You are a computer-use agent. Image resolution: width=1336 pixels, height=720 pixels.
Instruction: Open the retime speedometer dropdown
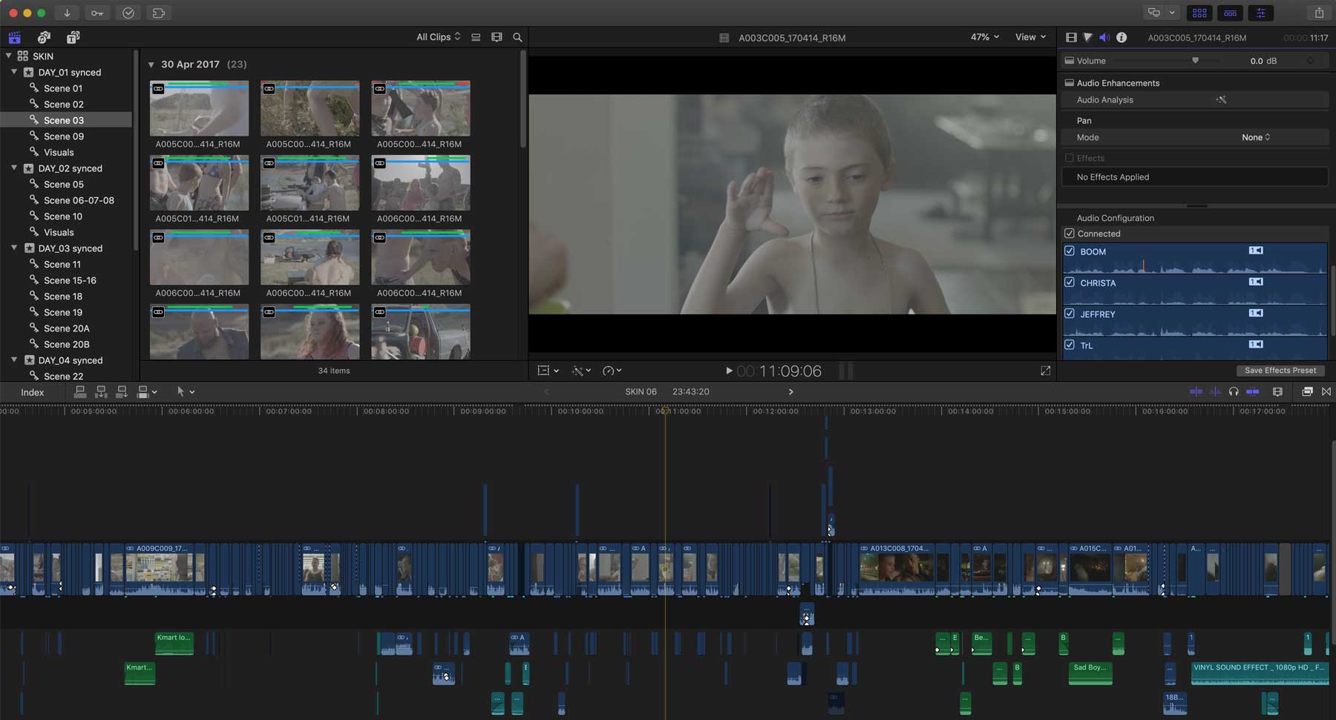click(x=612, y=370)
